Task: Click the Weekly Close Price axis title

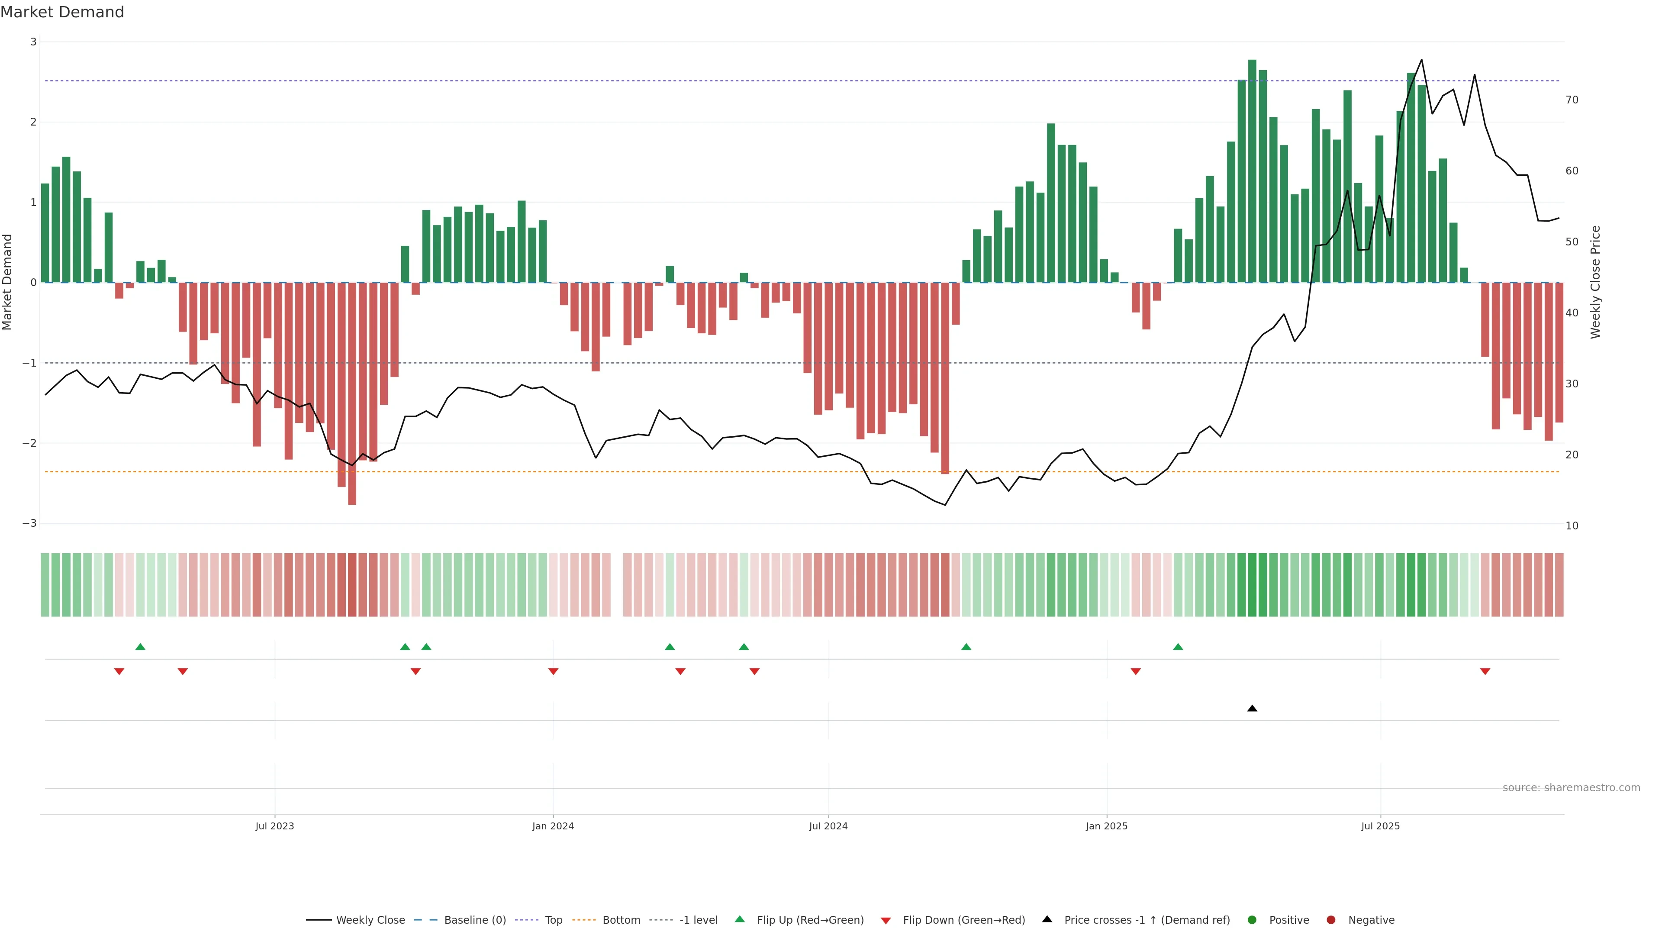Action: (1595, 282)
